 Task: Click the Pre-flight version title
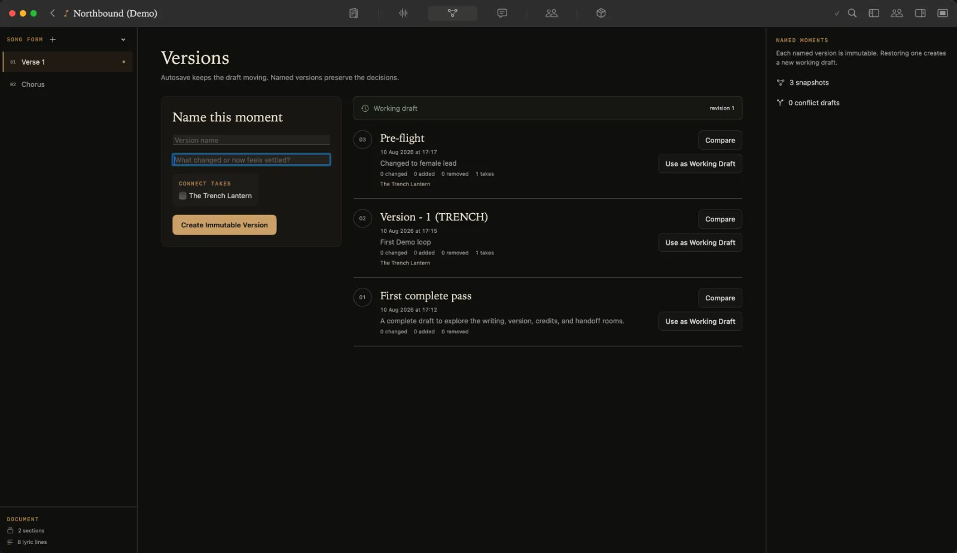tap(402, 138)
